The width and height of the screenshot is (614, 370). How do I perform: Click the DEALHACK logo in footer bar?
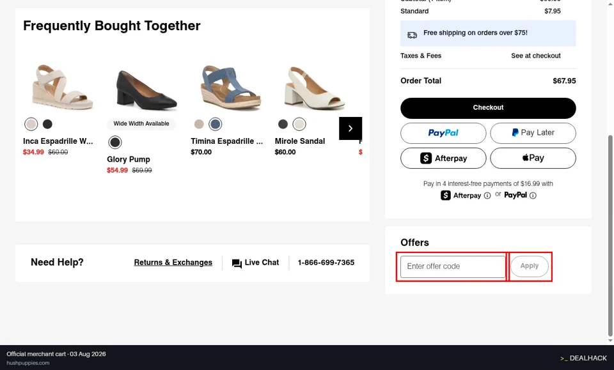coord(583,358)
